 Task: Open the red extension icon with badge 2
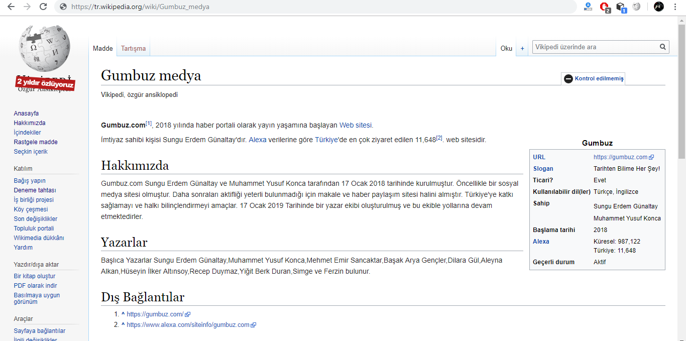(605, 7)
